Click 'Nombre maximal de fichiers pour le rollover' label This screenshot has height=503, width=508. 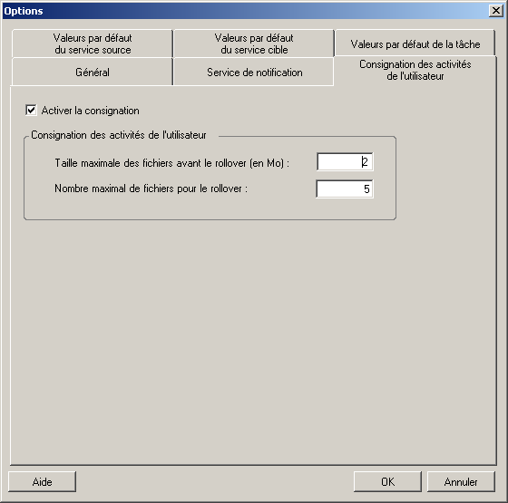151,189
